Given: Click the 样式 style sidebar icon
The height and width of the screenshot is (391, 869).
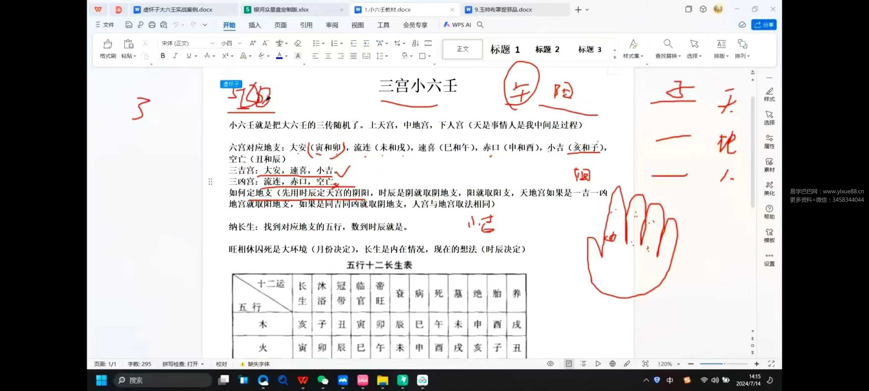Looking at the screenshot, I should click(x=769, y=94).
